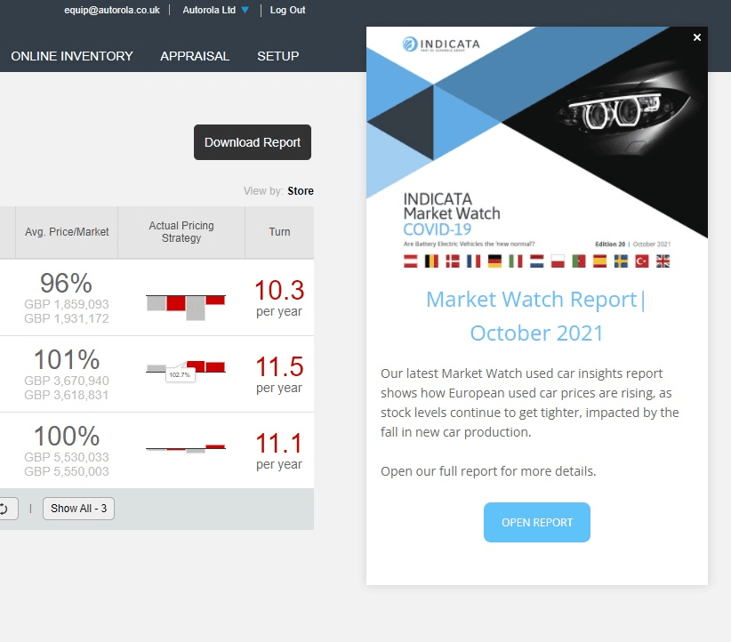
Task: Click the OPEN REPORT button
Action: 536,522
